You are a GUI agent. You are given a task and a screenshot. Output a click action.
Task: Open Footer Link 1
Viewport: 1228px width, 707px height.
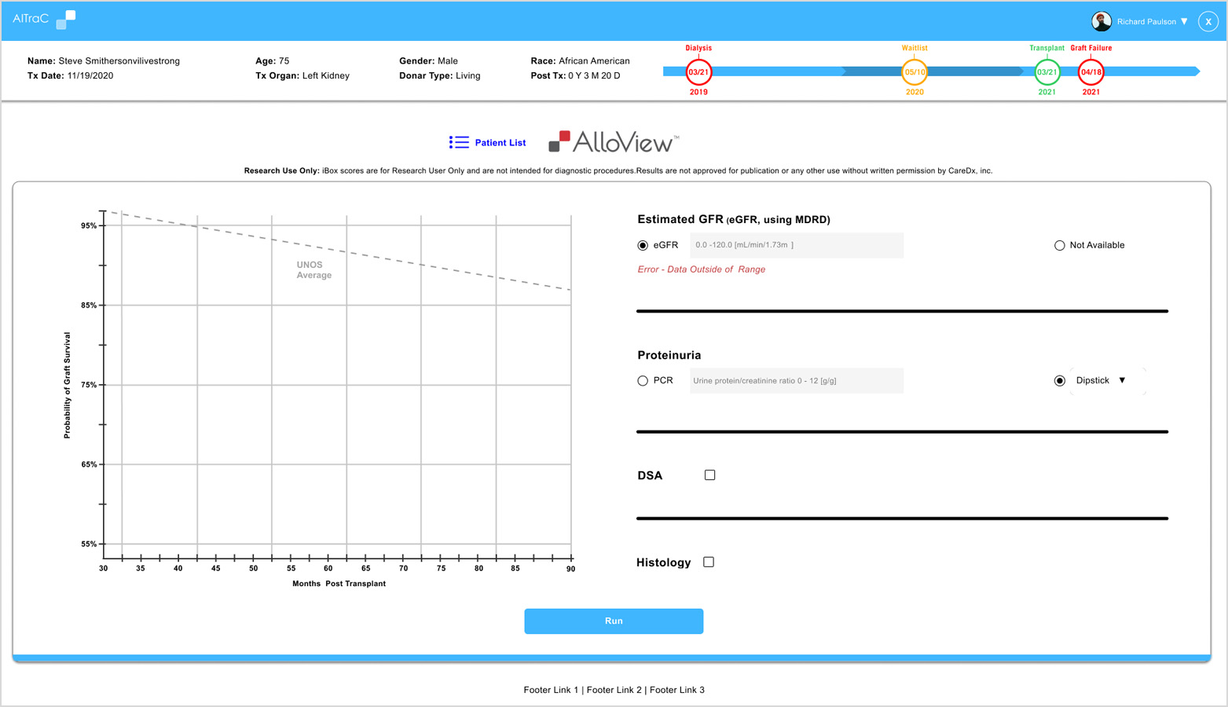tap(550, 690)
